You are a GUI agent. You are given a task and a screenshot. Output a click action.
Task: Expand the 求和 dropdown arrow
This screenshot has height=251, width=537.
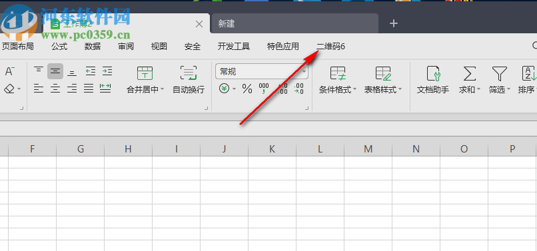478,90
